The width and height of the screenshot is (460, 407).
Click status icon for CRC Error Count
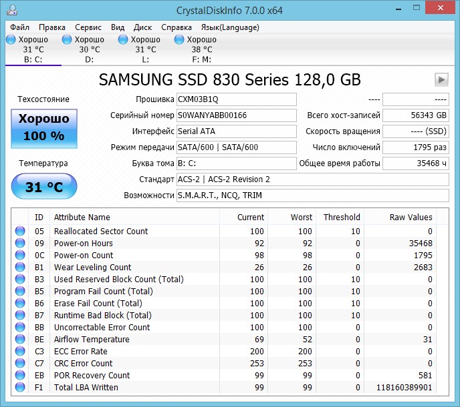(20, 363)
